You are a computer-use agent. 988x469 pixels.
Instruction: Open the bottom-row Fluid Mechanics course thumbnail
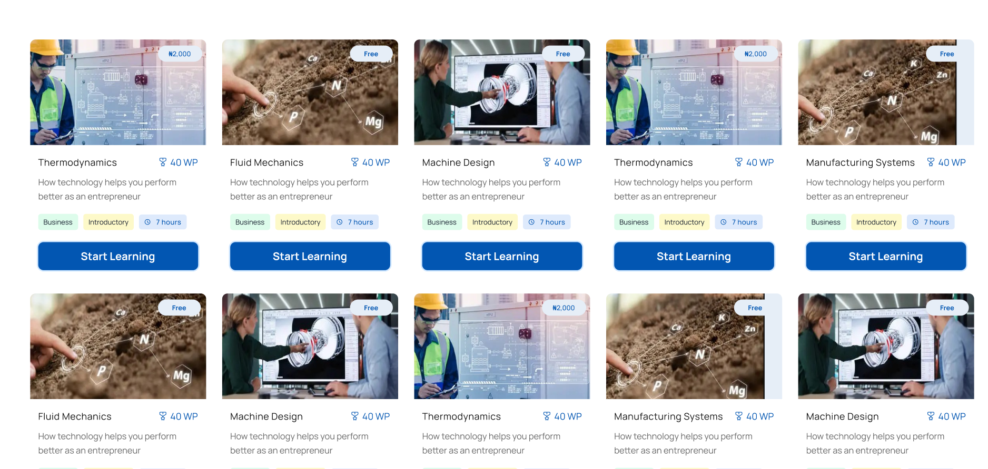pos(118,346)
